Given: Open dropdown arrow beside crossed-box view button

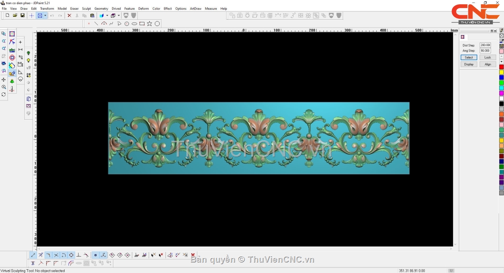Looking at the screenshot, I should point(45,16).
